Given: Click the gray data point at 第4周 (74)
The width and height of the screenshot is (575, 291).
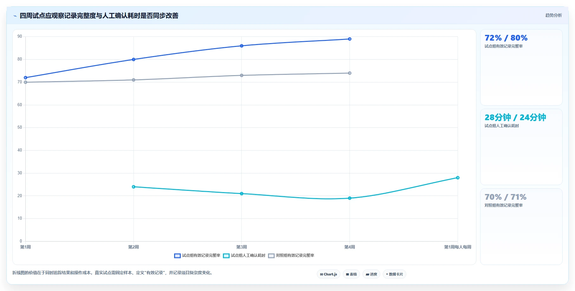Looking at the screenshot, I should click(350, 73).
